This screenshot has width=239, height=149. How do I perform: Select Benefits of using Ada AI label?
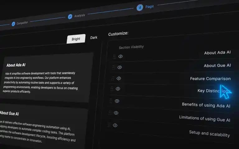click(206, 105)
